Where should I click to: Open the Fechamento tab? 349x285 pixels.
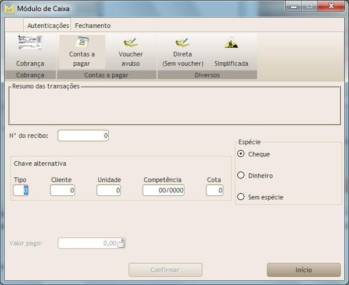pos(92,26)
